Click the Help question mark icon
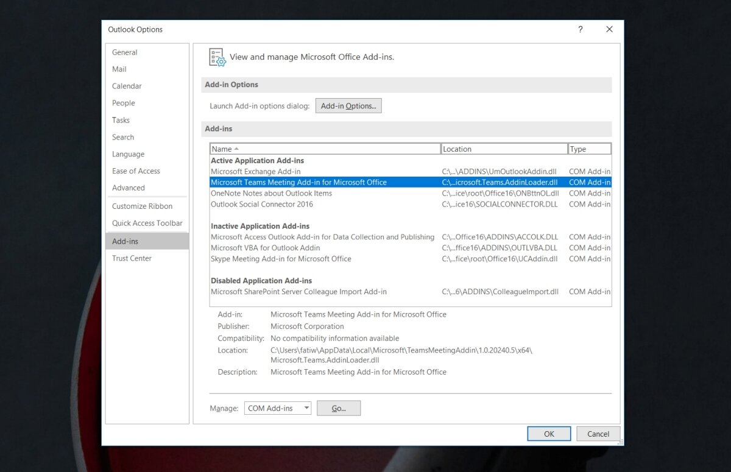The height and width of the screenshot is (472, 731). coord(581,29)
